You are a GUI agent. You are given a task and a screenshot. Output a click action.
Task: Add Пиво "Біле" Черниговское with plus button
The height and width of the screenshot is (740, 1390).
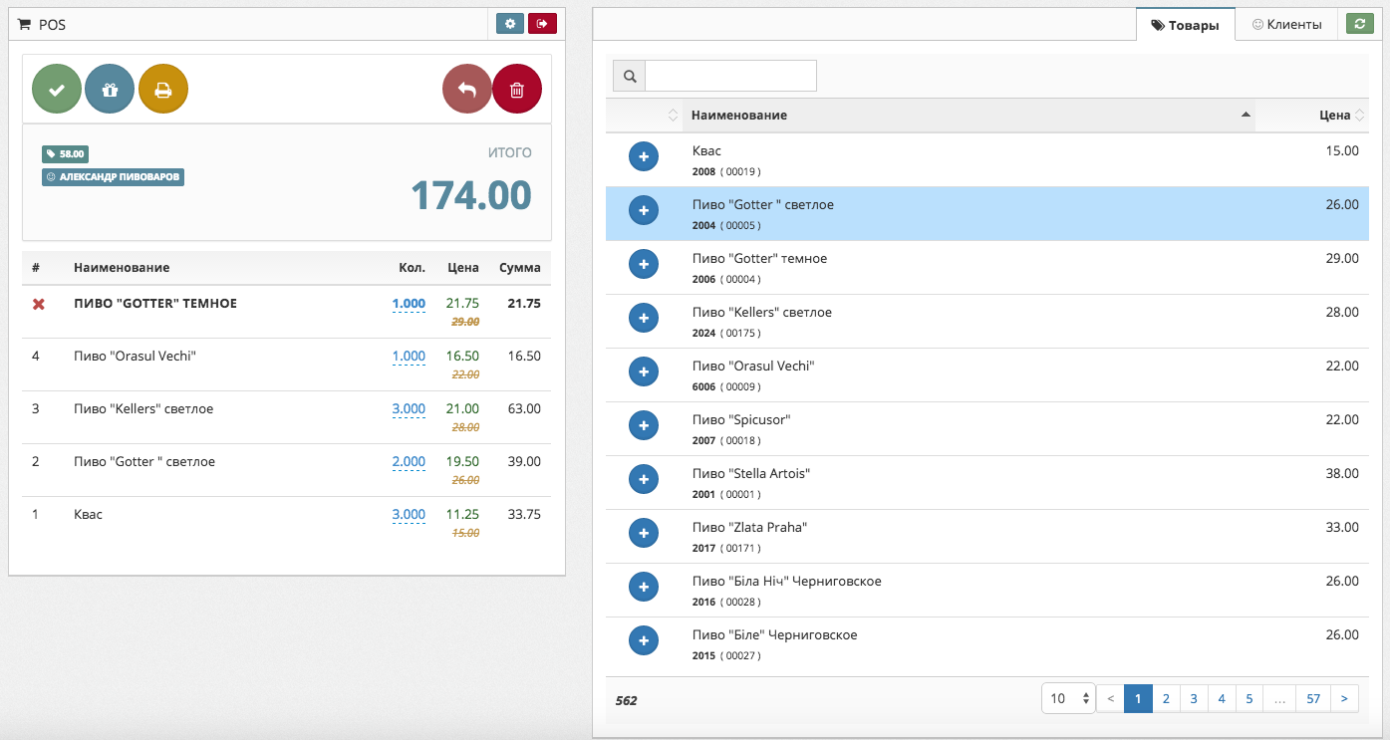(644, 640)
